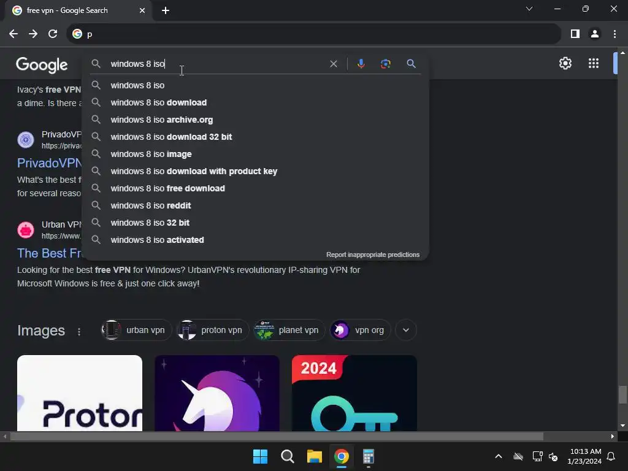Click the OneDrive cloud tray icon
The image size is (628, 471).
[x=518, y=456]
